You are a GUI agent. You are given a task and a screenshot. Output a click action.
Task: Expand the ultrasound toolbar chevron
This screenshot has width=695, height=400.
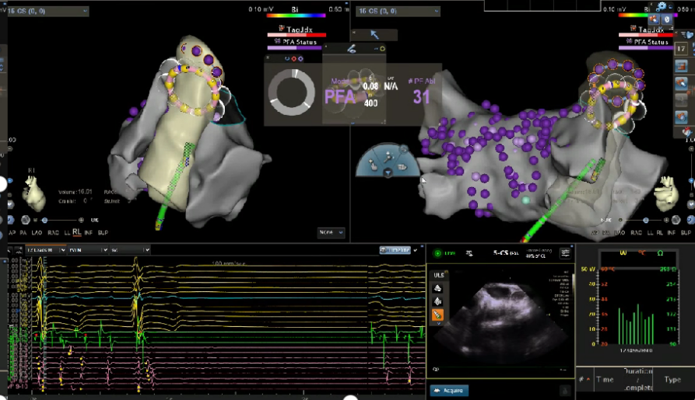[x=438, y=324]
